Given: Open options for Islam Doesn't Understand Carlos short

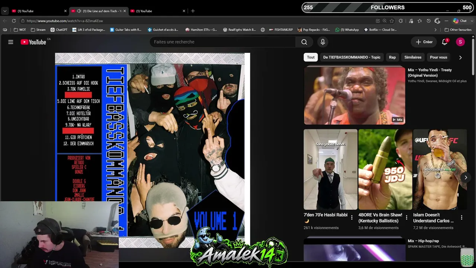Looking at the screenshot, I should pyautogui.click(x=461, y=217).
